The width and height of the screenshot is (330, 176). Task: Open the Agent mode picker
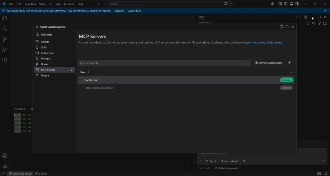tap(211, 161)
